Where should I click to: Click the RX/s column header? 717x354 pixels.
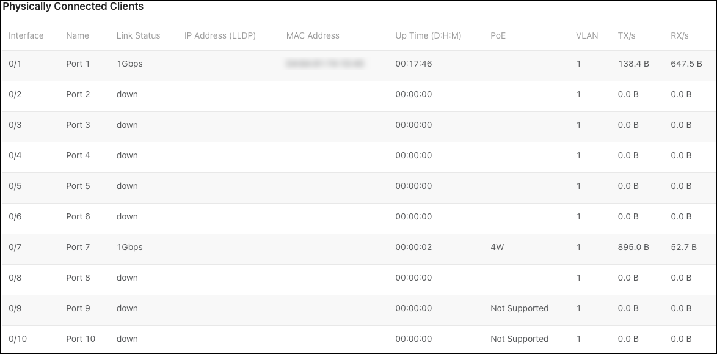[x=680, y=35]
